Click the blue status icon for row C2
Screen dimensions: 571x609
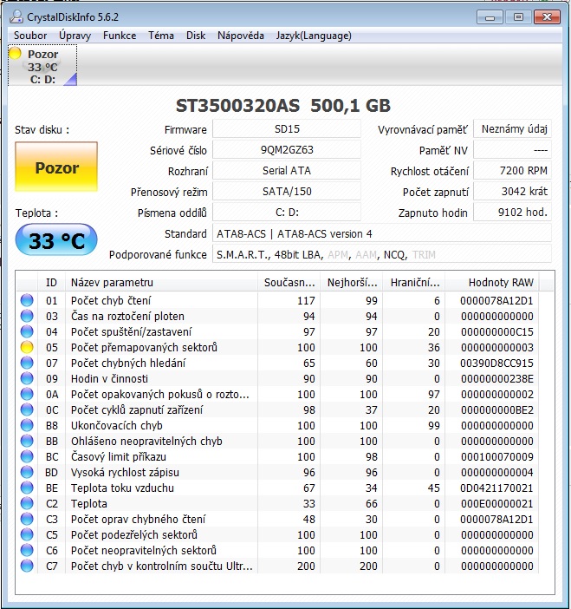click(27, 503)
